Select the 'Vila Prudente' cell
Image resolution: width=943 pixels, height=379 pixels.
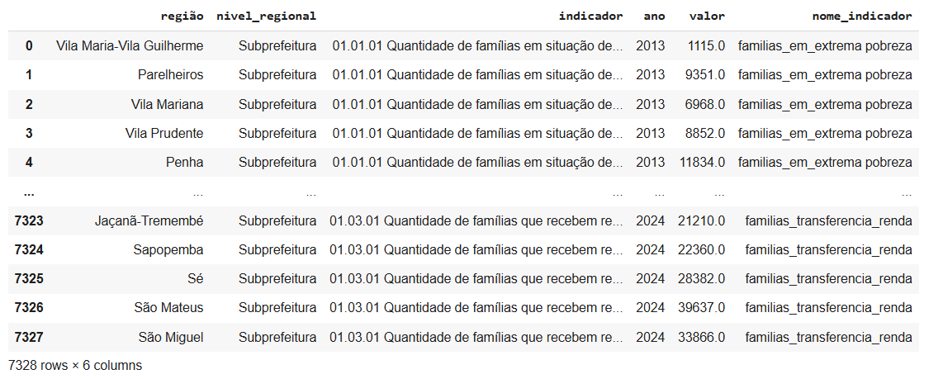point(164,133)
